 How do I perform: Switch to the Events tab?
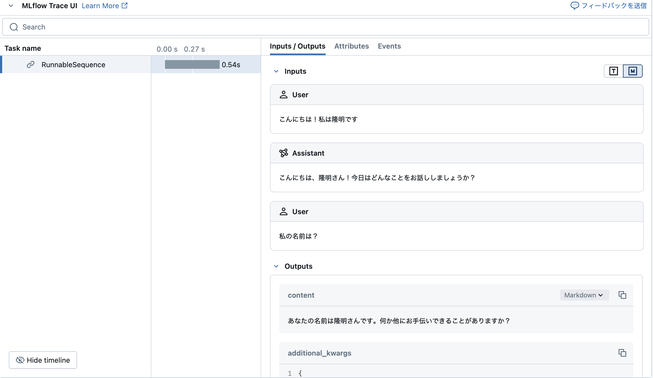coord(389,46)
